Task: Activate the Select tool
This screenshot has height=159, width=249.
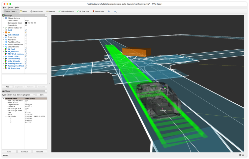Action: [23, 11]
